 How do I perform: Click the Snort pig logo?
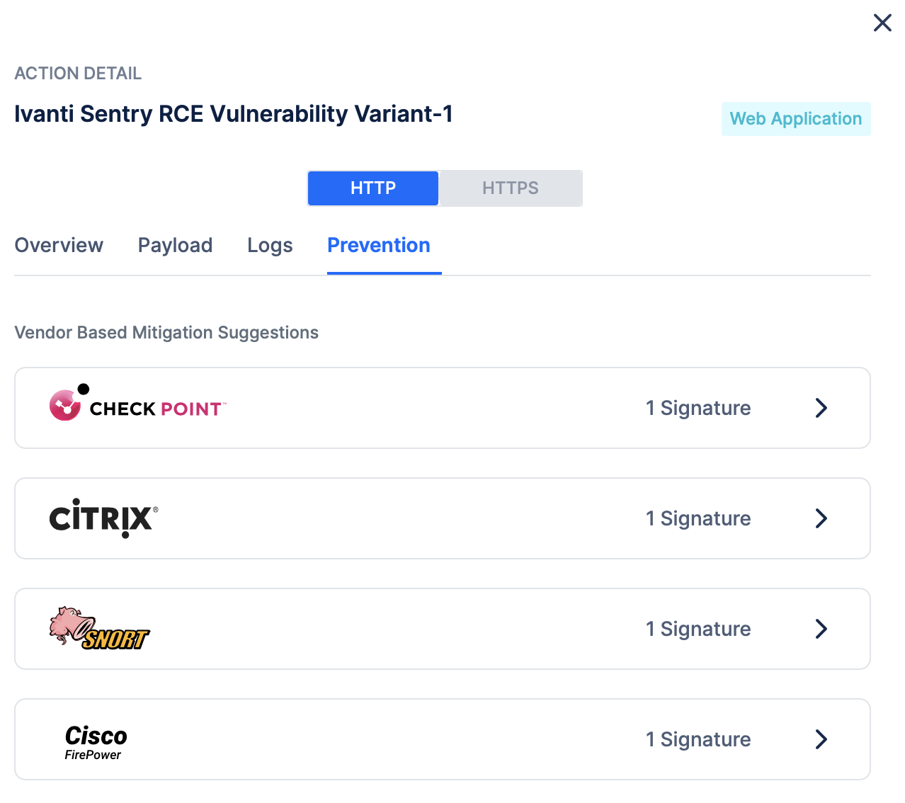99,629
